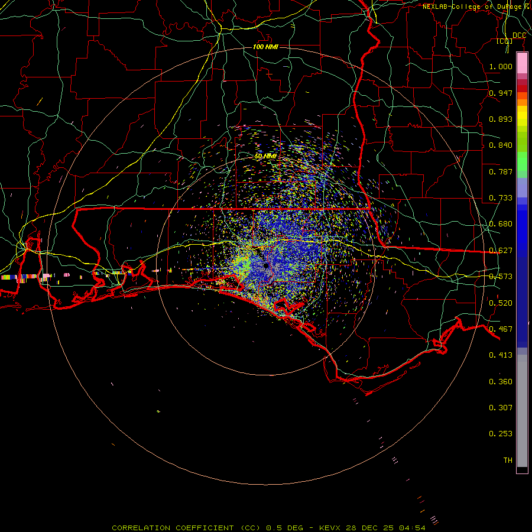Select the 0.787 scale value
The height and width of the screenshot is (532, 532).
pos(501,171)
